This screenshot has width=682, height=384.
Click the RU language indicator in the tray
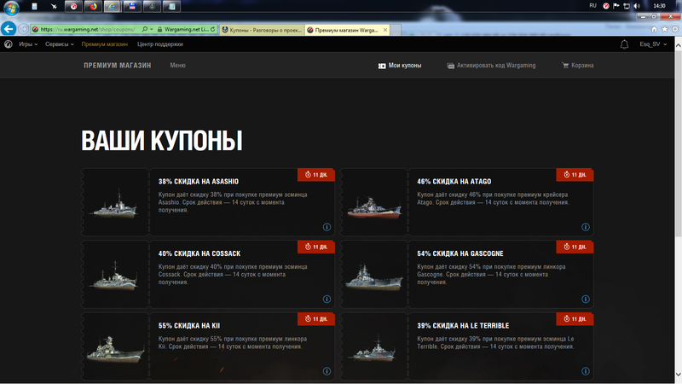click(x=592, y=6)
